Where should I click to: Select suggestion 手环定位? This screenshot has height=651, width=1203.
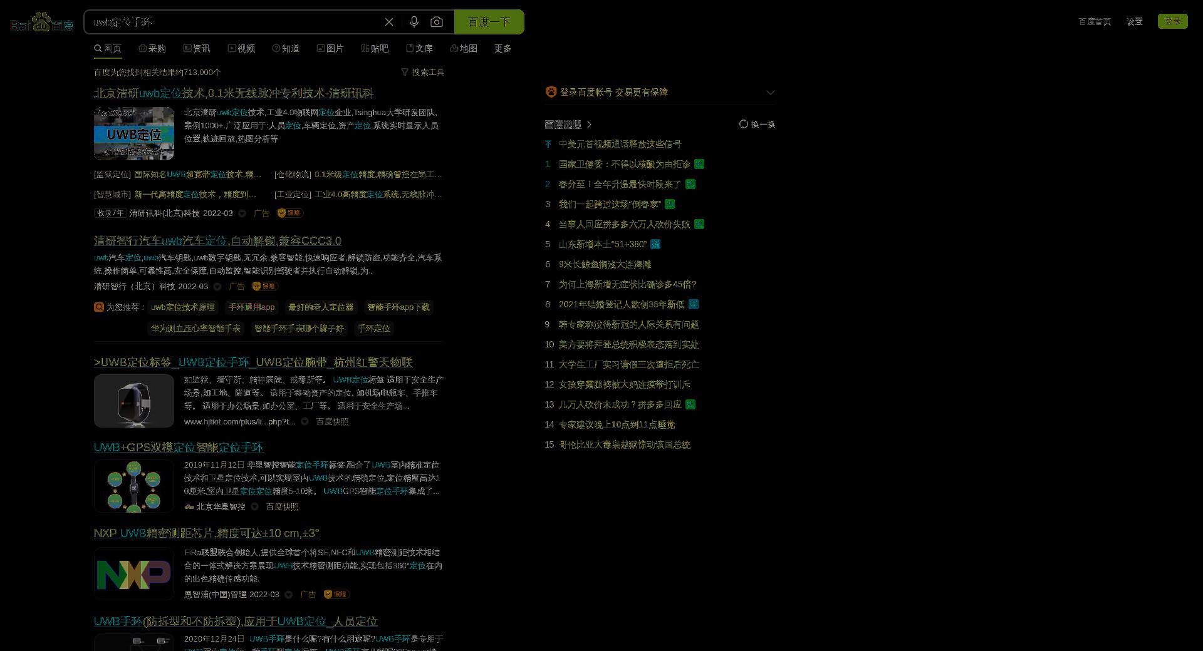coord(374,329)
